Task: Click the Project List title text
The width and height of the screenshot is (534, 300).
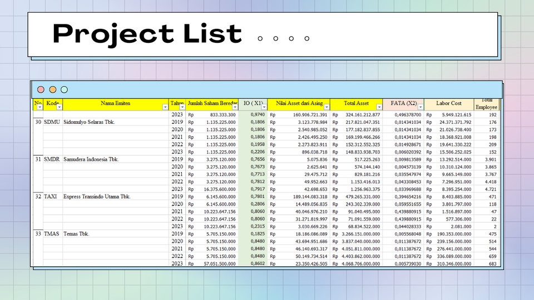Action: 147,34
